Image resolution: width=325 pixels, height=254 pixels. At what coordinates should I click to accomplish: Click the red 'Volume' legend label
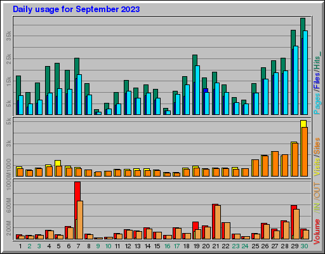pos(317,232)
